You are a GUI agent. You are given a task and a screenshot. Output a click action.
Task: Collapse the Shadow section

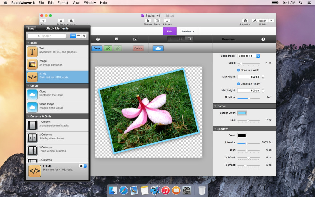coord(215,129)
